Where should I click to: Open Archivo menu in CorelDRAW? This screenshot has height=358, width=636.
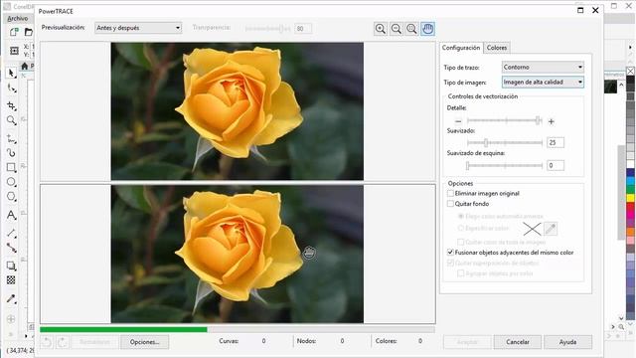[18, 18]
